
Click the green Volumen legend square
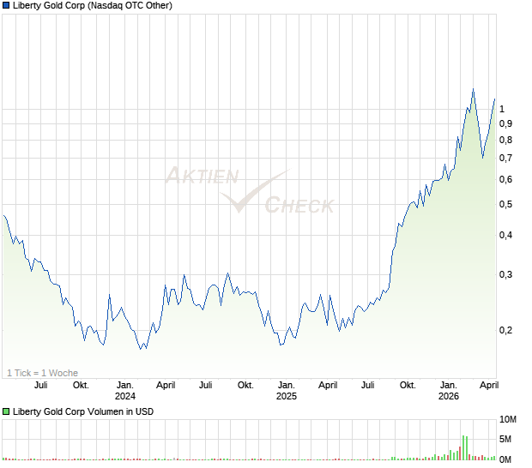tap(6, 411)
